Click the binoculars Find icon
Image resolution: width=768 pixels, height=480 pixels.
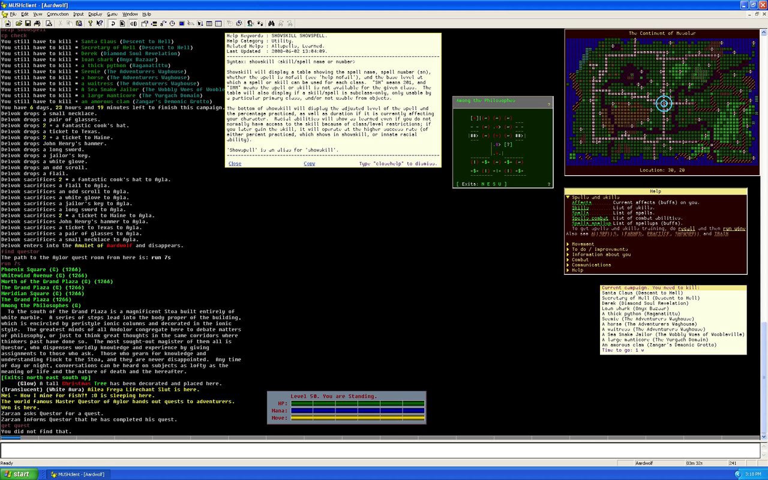[x=271, y=23]
